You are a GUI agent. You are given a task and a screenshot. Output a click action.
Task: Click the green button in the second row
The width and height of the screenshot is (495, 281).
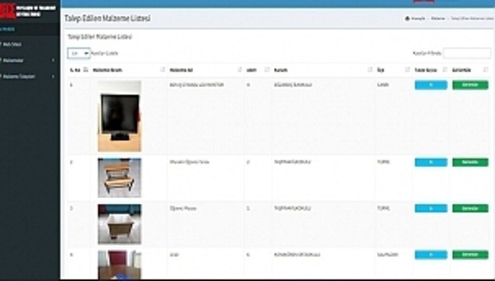470,162
